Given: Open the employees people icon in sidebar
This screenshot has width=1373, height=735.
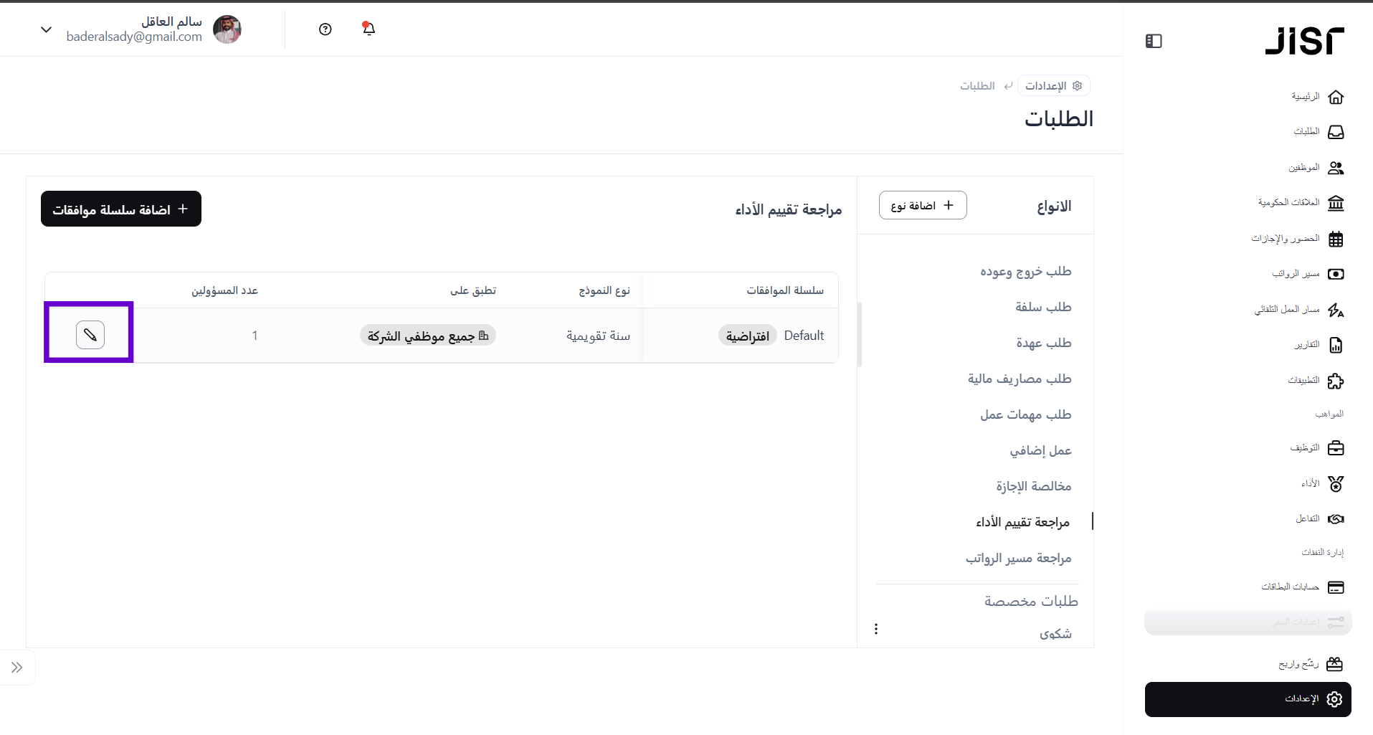Looking at the screenshot, I should coord(1335,168).
